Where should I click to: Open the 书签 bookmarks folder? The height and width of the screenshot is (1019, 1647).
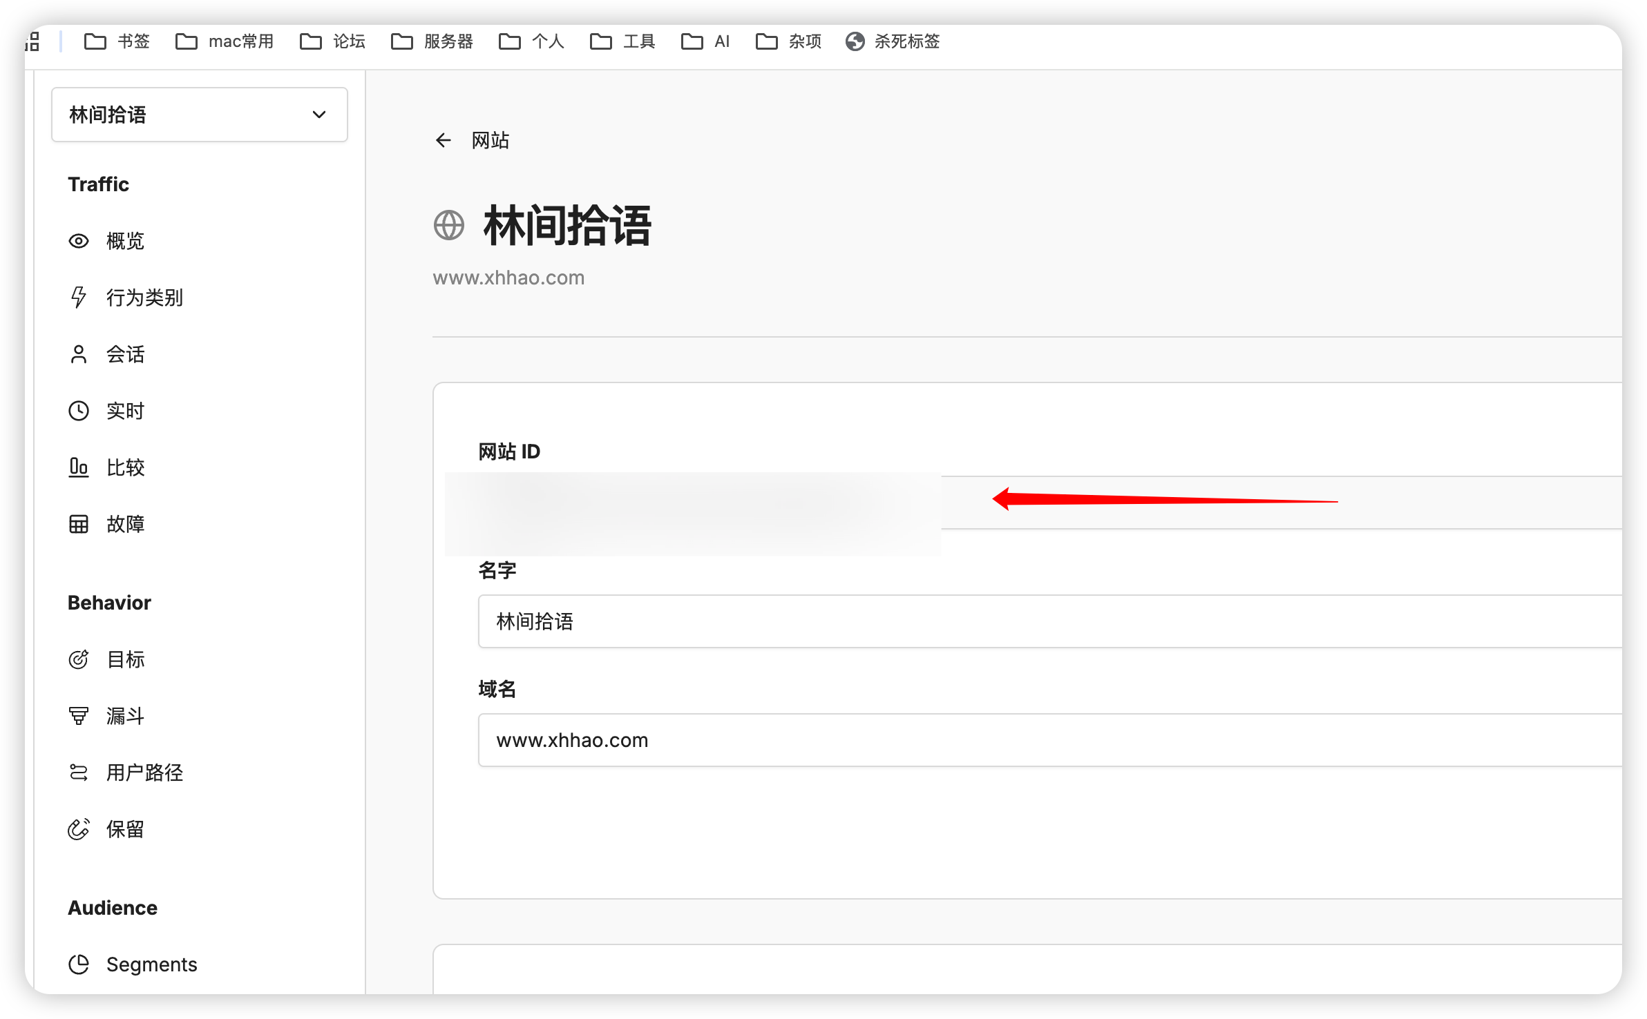pos(116,41)
